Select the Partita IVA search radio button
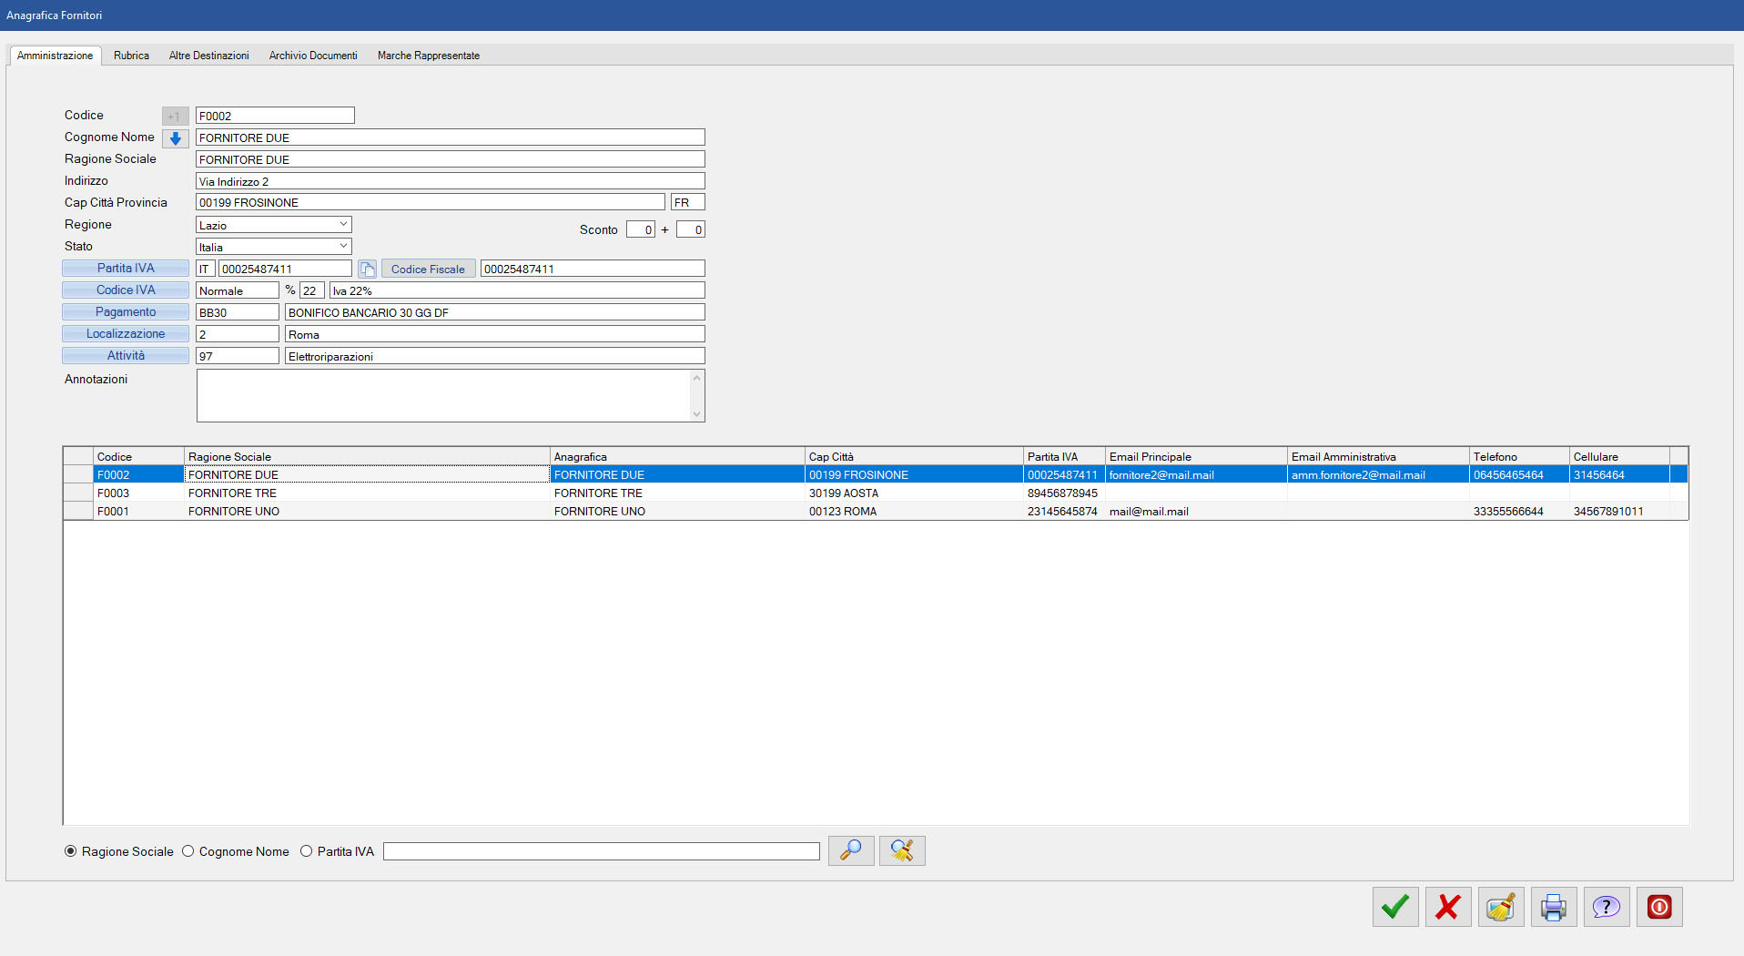Screen dimensions: 1744x956 pos(307,851)
